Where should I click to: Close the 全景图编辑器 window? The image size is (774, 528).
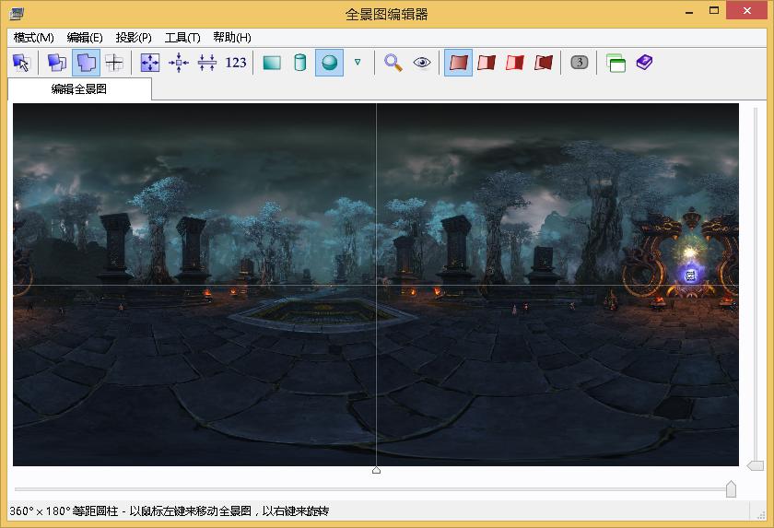click(x=747, y=10)
